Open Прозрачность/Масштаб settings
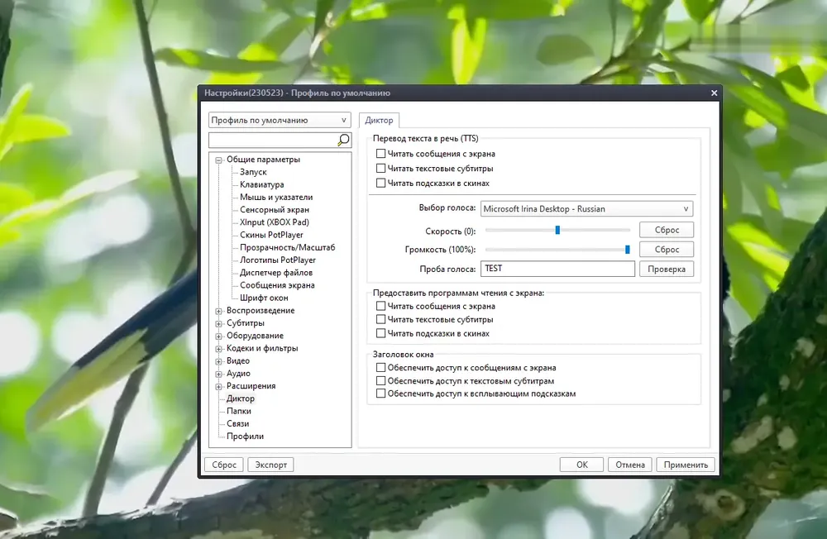This screenshot has height=539, width=827. 288,247
